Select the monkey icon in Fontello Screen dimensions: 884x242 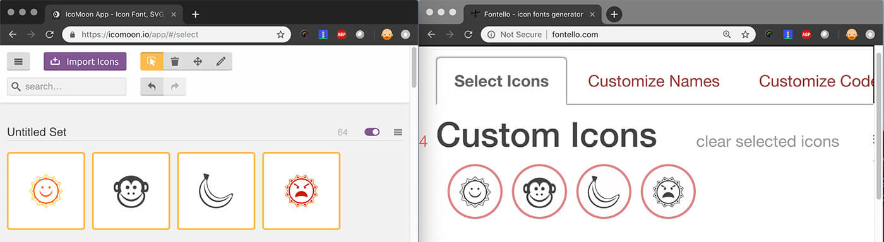(539, 192)
